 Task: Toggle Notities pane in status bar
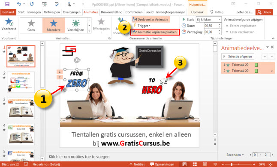point(137,164)
